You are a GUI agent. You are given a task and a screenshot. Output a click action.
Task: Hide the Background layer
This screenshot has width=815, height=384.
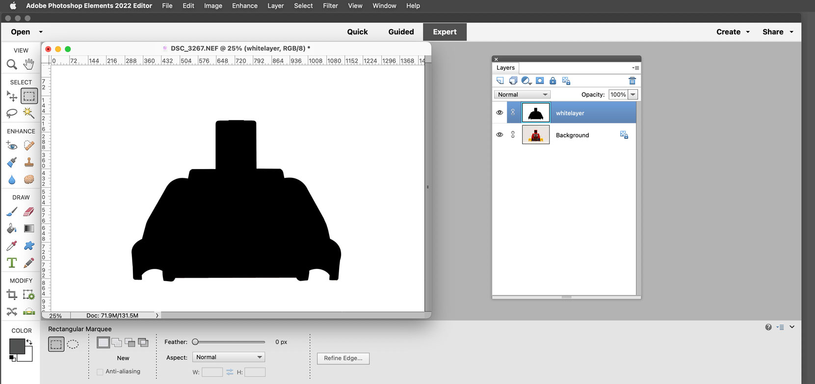click(x=500, y=135)
